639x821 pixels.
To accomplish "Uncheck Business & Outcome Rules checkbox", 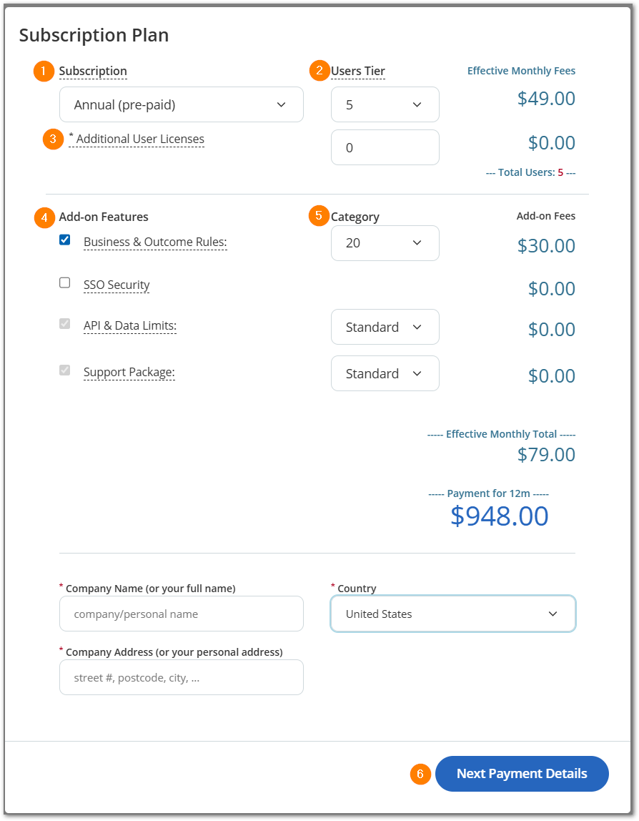I will [x=65, y=240].
